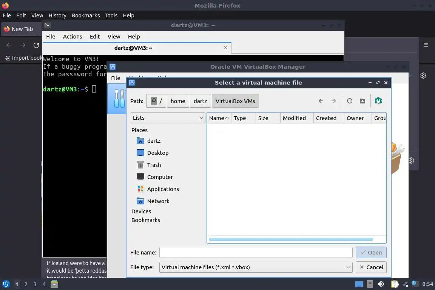The image size is (435, 290).
Task: Click the VirtualBox VMs path segment
Action: 235,101
